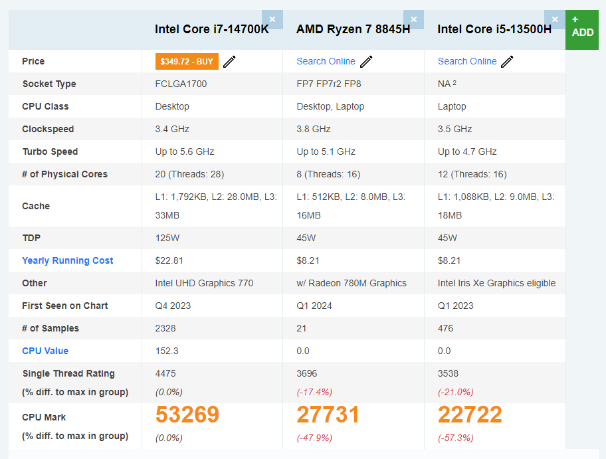606x459 pixels.
Task: Select the Intel Core i7-14700K column heading
Action: pos(212,29)
